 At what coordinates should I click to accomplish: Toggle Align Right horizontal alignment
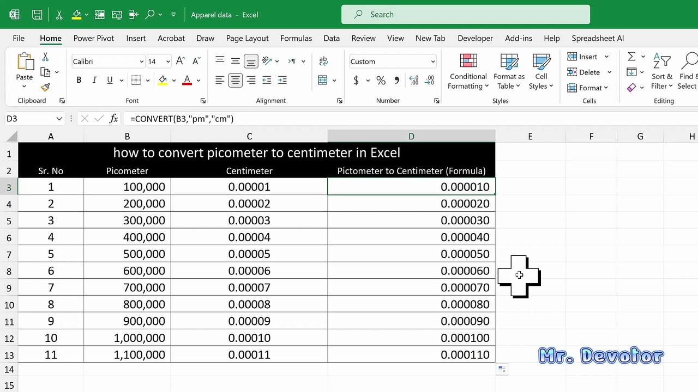(251, 81)
